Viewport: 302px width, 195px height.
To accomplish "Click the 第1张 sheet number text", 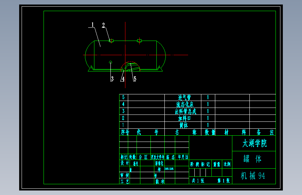I will coord(224,181).
